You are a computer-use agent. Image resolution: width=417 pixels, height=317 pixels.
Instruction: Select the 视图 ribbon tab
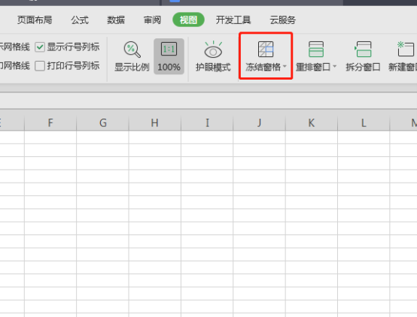[189, 20]
